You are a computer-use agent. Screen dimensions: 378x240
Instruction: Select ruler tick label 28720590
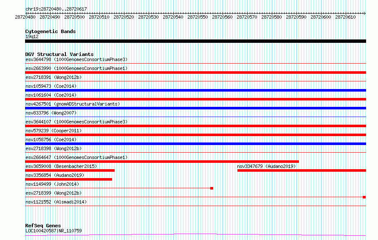pos(296,17)
